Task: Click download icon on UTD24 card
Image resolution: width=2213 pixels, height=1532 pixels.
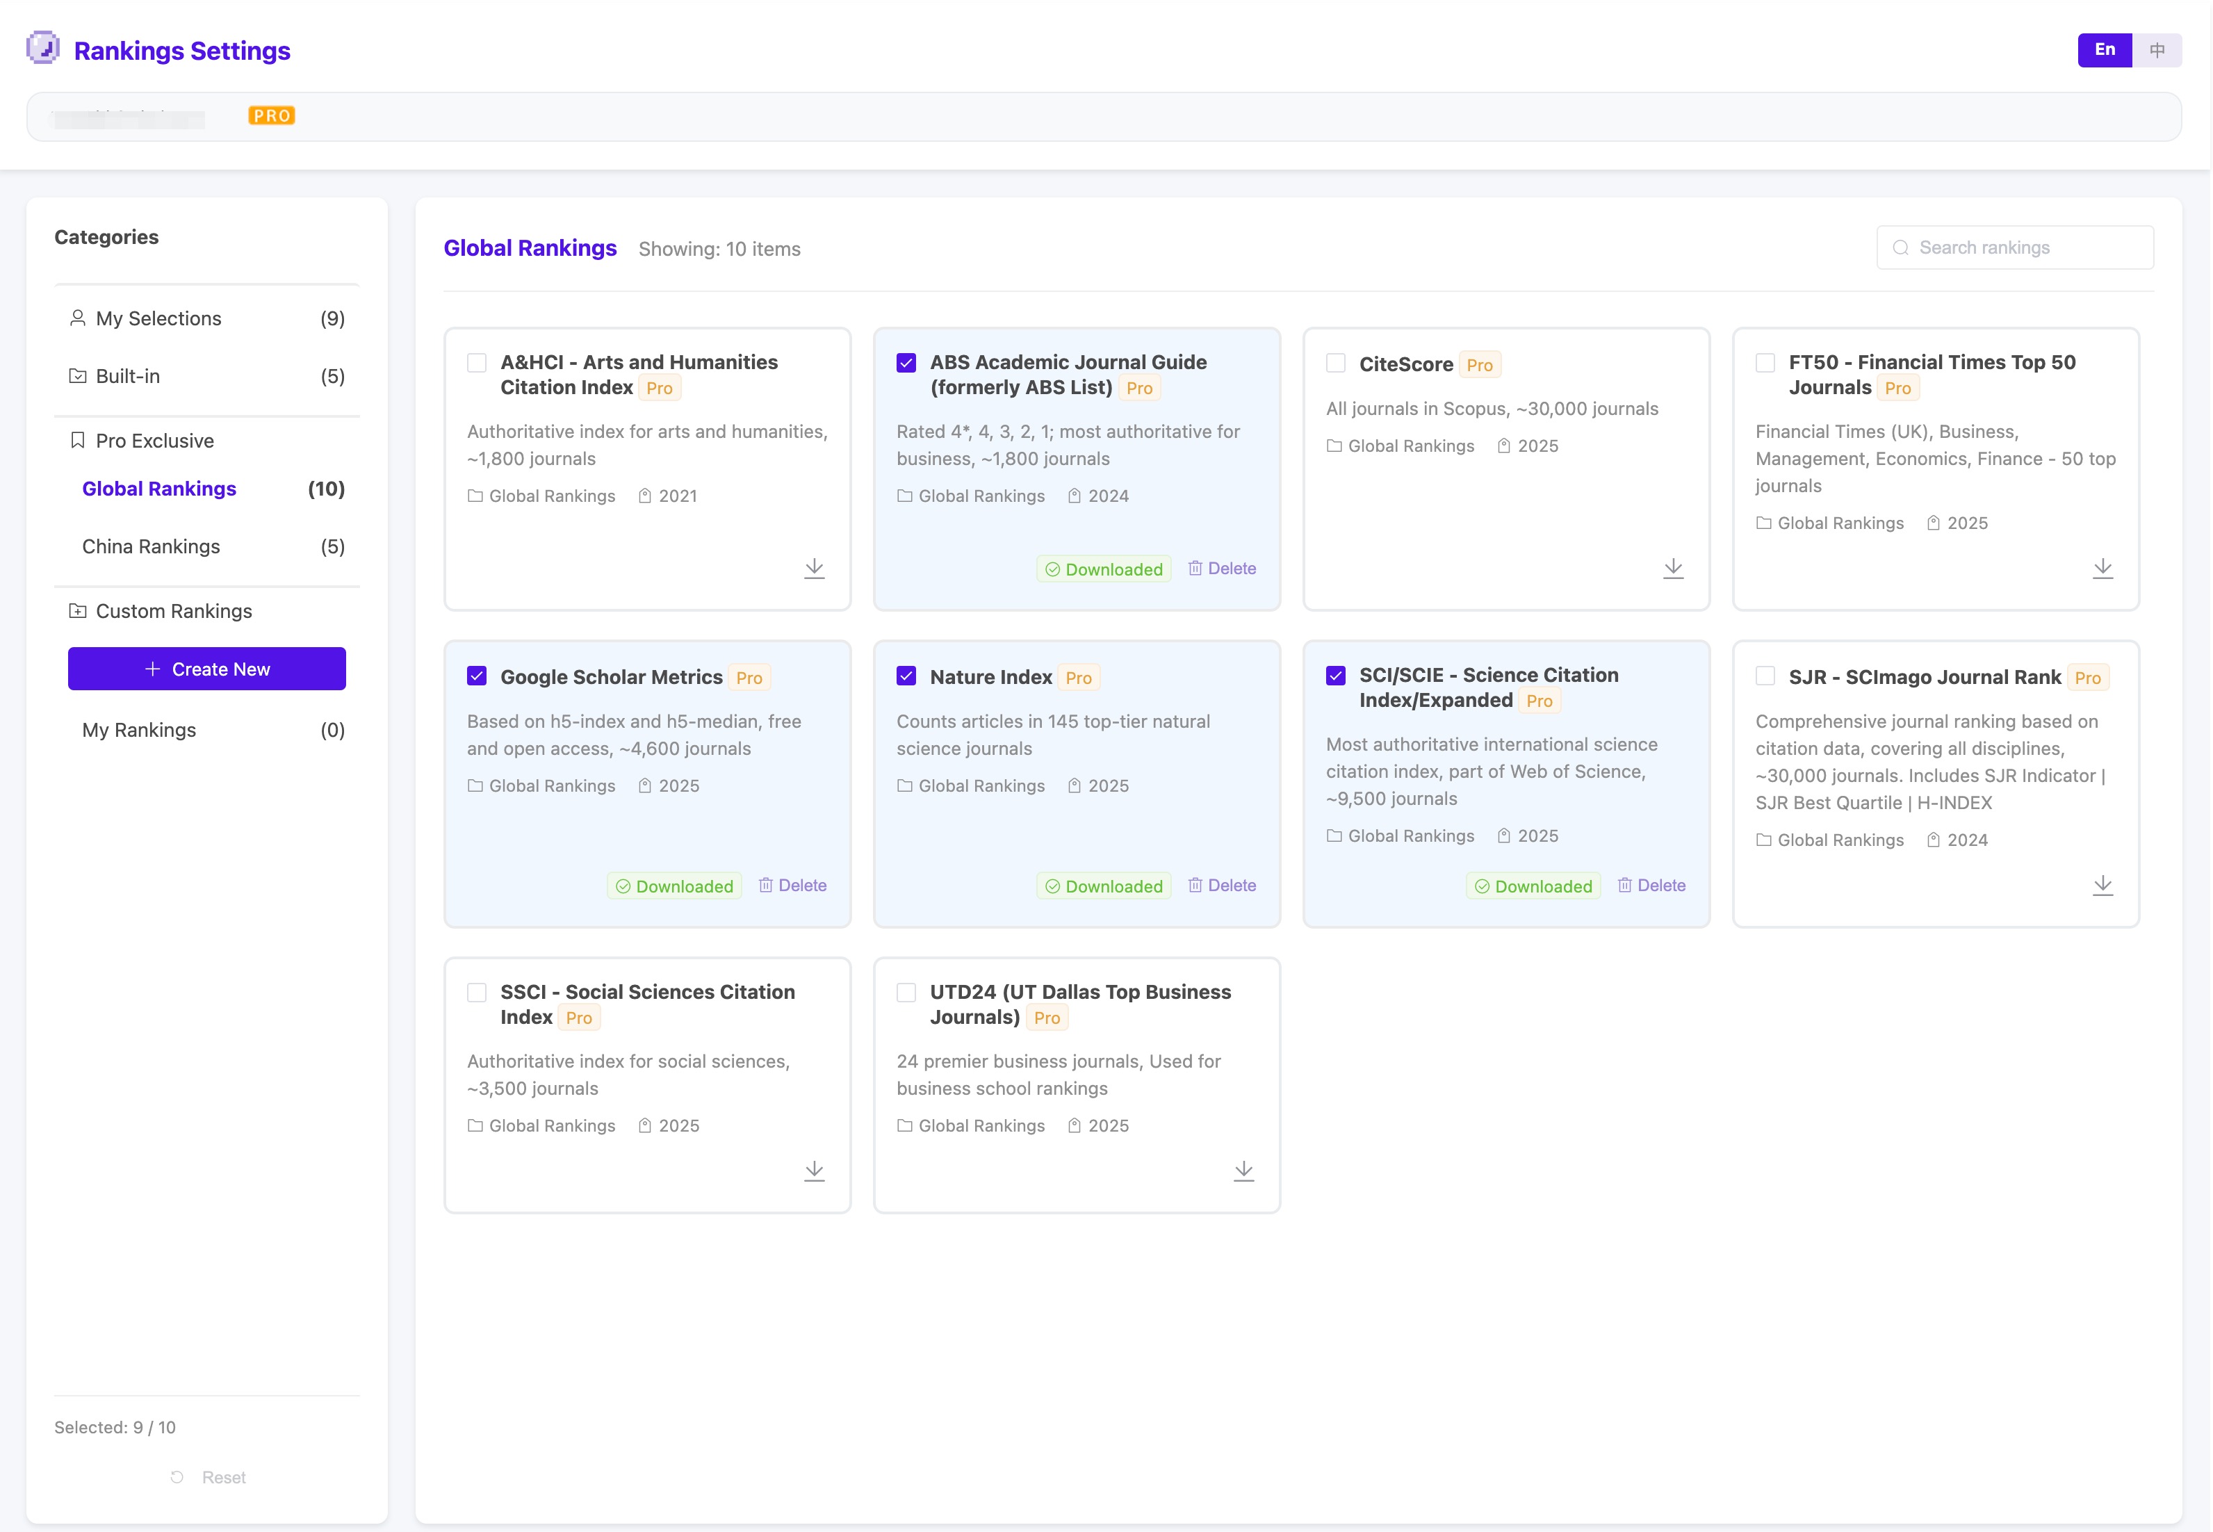Action: (1243, 1170)
